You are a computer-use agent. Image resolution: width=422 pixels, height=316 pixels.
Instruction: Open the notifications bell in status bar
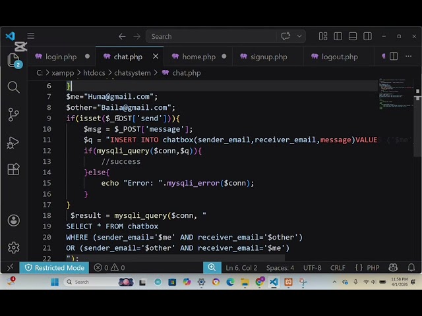coord(411,268)
